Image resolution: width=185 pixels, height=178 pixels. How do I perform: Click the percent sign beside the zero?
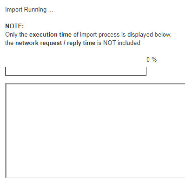[x=154, y=59]
